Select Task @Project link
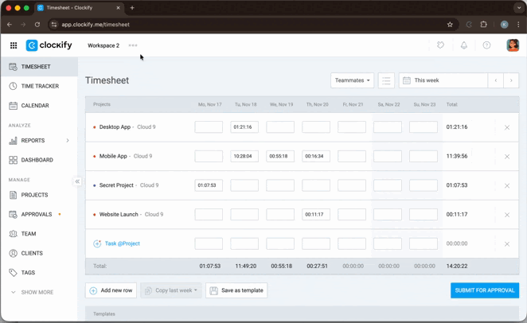The height and width of the screenshot is (323, 527). tap(122, 243)
